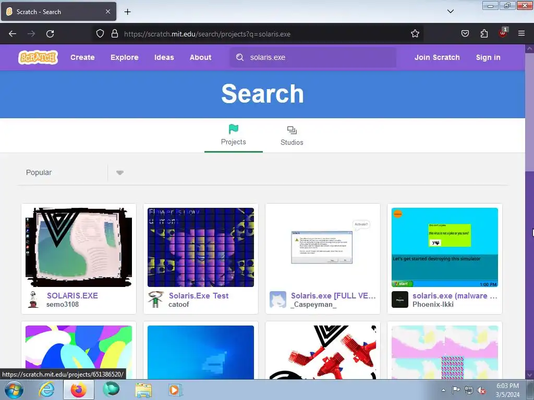Click Phoenix-Ikki user avatar

tap(400, 299)
